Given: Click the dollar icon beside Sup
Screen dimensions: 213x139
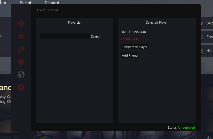Looking at the screenshot, I should click(202, 23).
